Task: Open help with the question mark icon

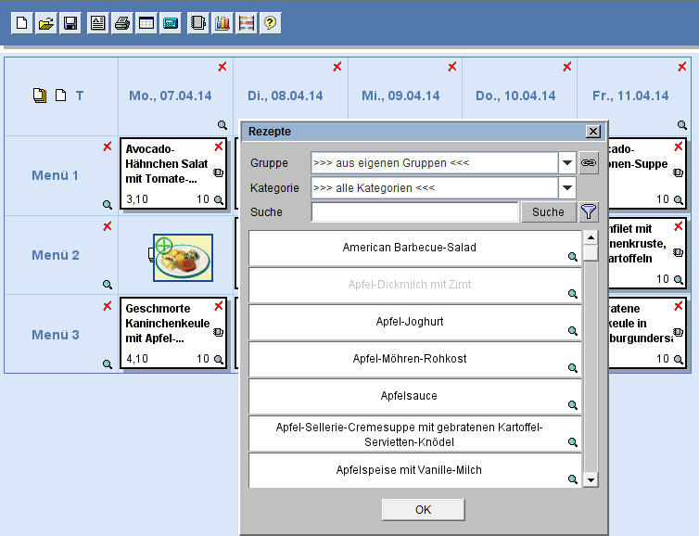Action: (x=270, y=24)
